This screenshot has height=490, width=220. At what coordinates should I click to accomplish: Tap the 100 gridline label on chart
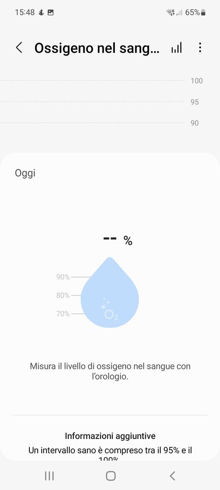click(197, 81)
